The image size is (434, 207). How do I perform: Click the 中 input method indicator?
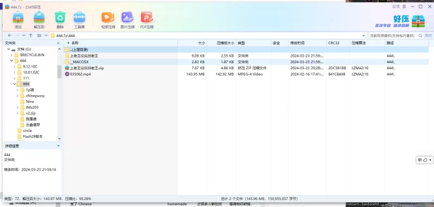419,160
